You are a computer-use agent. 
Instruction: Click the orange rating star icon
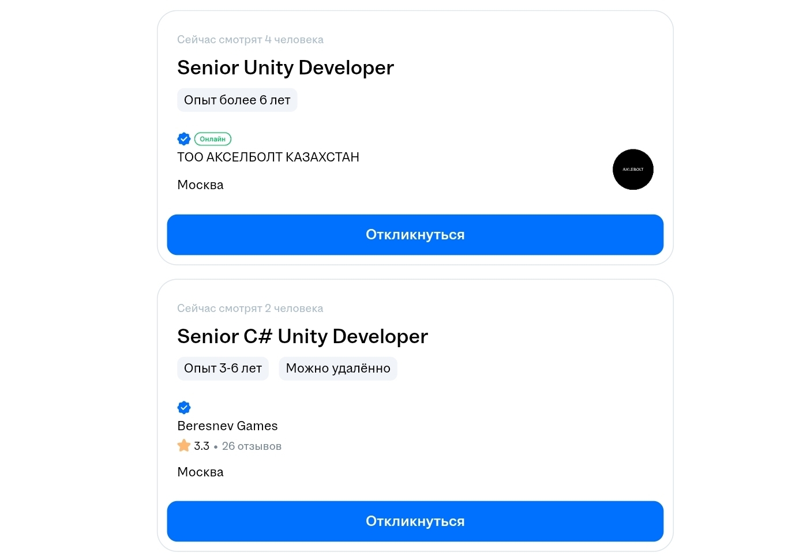[x=184, y=446]
